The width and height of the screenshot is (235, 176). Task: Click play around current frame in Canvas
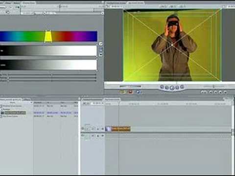[177, 88]
